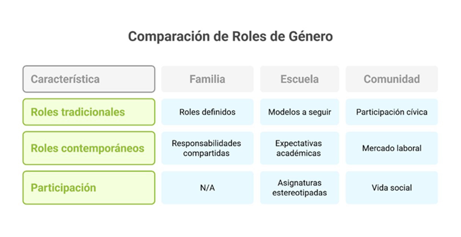Click the title Comparación de Roles de Género
The image size is (461, 237).
pos(230,37)
